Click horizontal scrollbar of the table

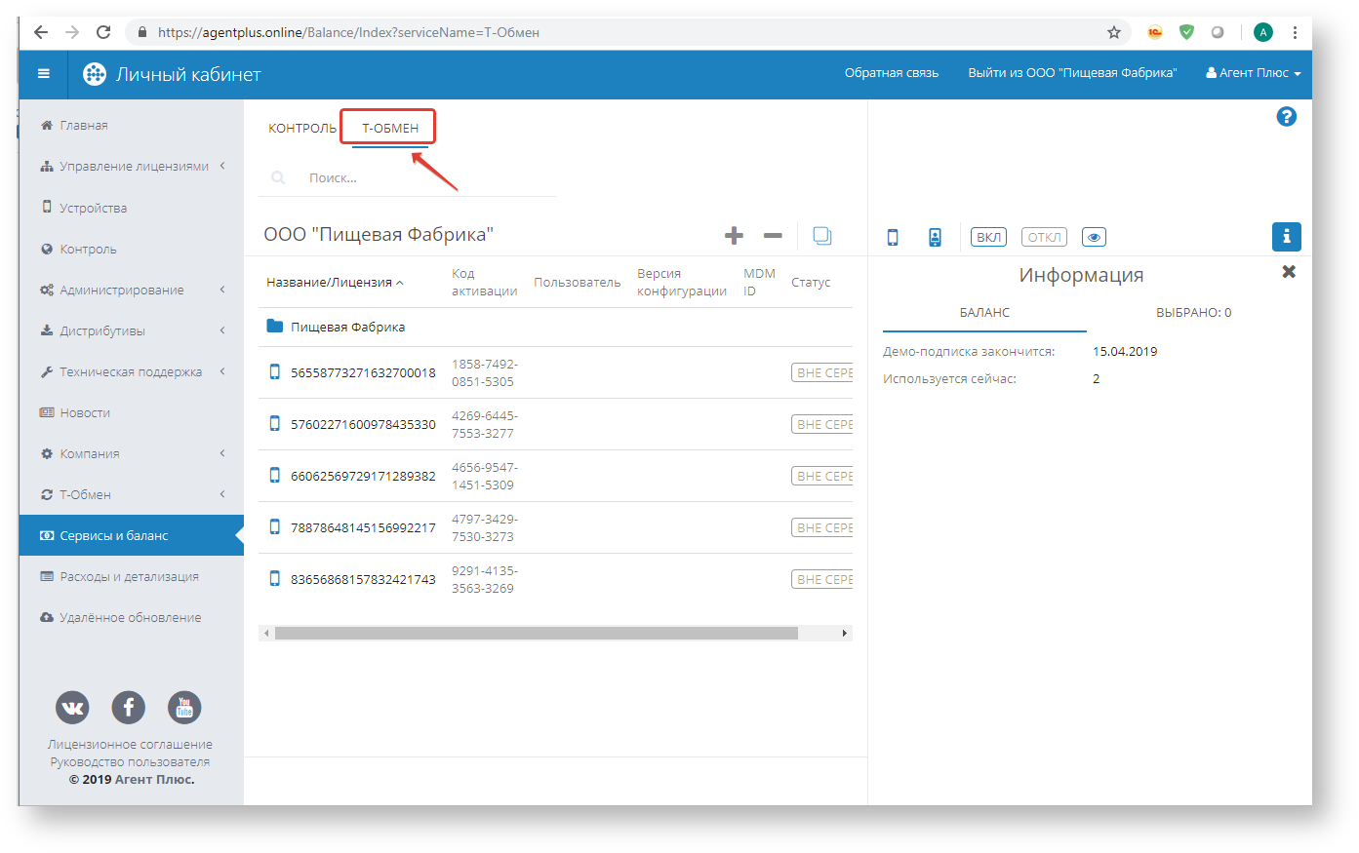(537, 634)
